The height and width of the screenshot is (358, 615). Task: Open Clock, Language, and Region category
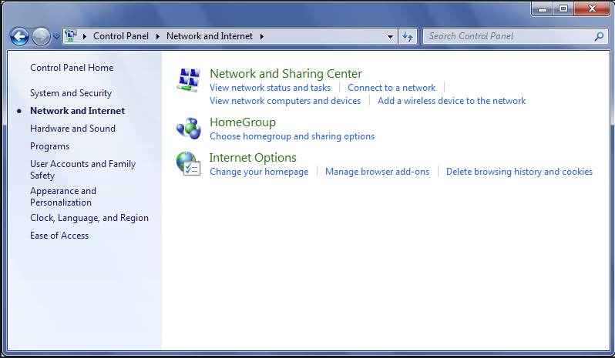89,218
